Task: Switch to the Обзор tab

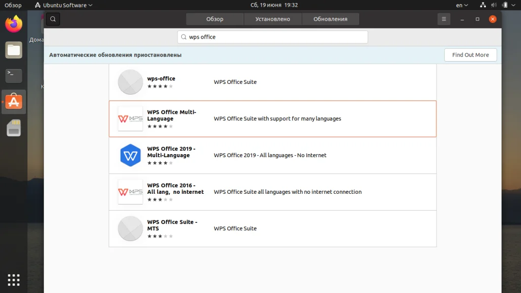Action: pyautogui.click(x=215, y=19)
